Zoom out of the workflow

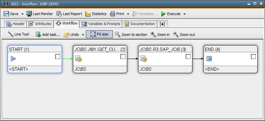pos(184,35)
